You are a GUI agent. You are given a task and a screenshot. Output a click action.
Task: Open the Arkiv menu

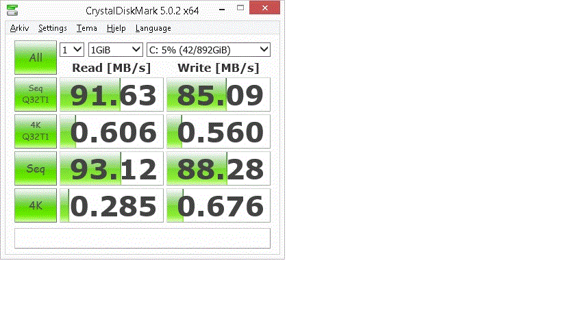tap(19, 28)
